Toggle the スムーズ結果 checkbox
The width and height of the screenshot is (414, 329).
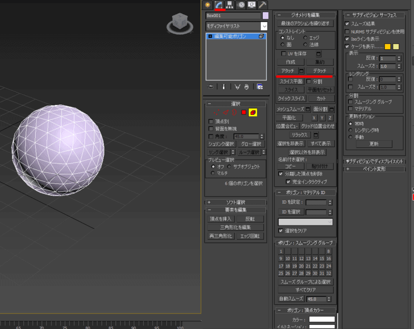tap(347, 24)
